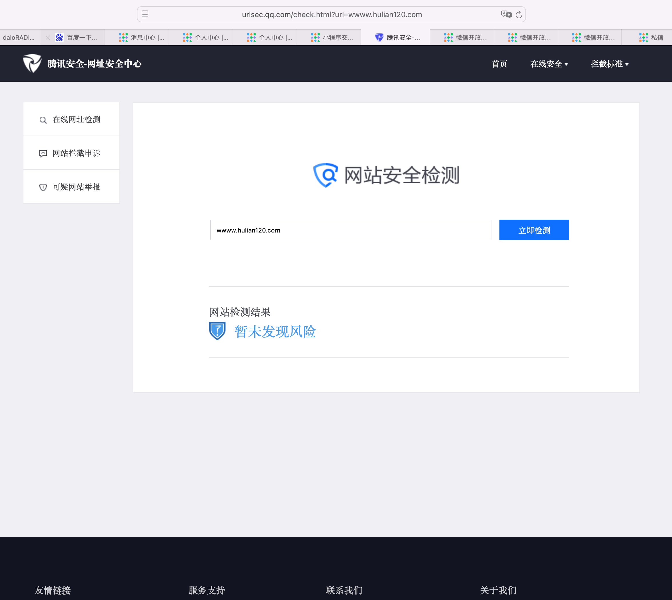
Task: Expand the 拦截标准 dropdown menu
Action: click(609, 64)
